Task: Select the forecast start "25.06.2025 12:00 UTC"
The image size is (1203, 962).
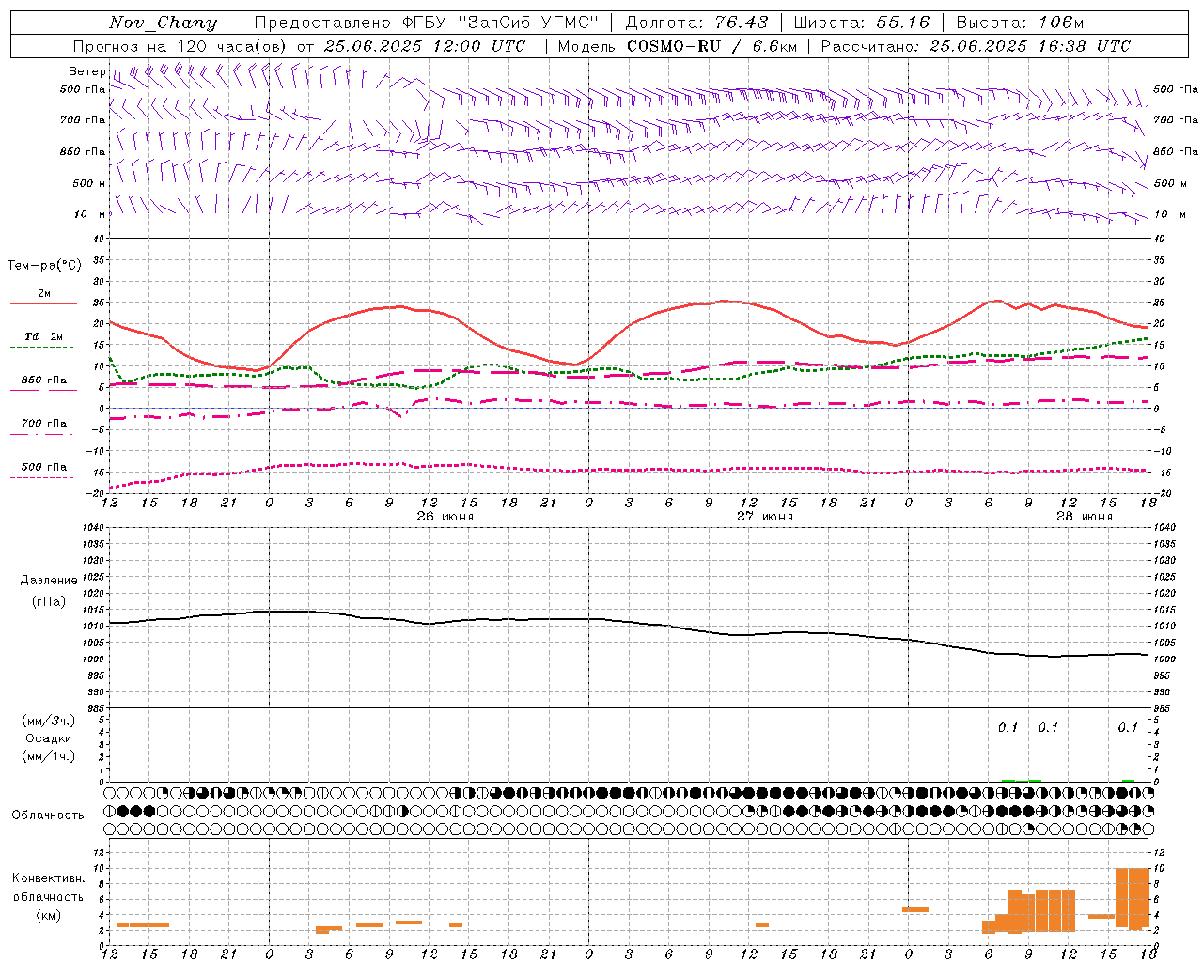Action: click(x=425, y=46)
